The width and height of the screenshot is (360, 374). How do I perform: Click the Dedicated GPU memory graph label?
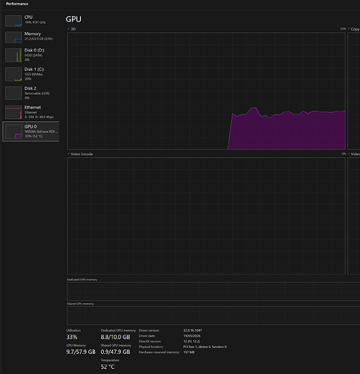pyautogui.click(x=82, y=280)
